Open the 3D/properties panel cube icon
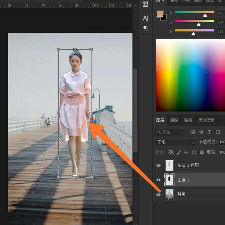Image resolution: width=225 pixels, height=225 pixels. coord(145,4)
